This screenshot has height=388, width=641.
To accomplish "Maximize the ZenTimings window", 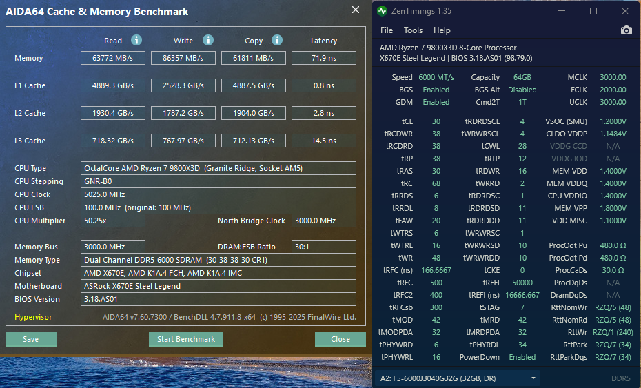I will [593, 11].
